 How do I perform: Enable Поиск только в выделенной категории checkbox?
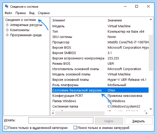pos(6,128)
